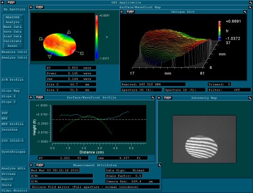This screenshot has width=253, height=193.
Task: Open the SynthFringes window
Action: (13, 151)
